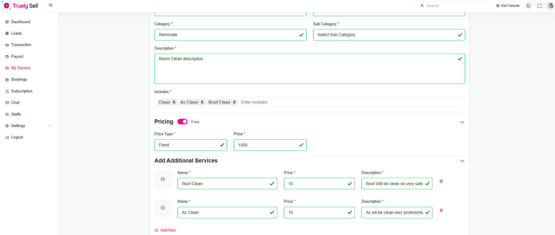Click the hamburger menu icon in header
555x235 pixels.
pos(51,6)
